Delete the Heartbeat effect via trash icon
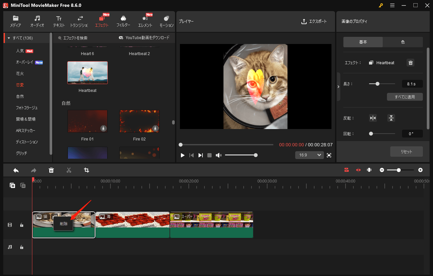Viewport: 433px width, 276px height. point(410,63)
